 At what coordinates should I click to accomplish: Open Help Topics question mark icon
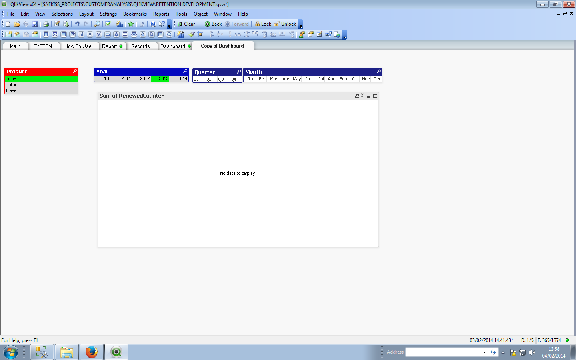tap(153, 24)
